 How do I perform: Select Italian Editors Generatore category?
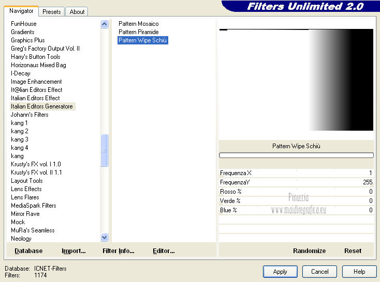(42, 106)
